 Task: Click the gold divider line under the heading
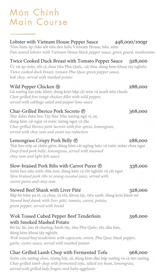(x=22, y=34)
